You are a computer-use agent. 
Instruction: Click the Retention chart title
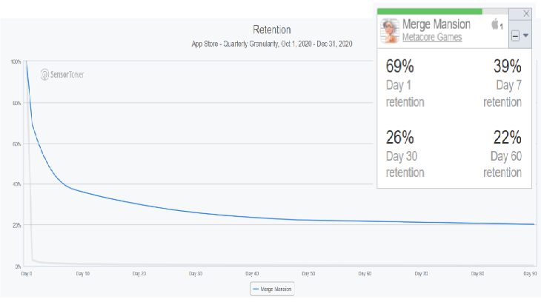click(x=271, y=30)
